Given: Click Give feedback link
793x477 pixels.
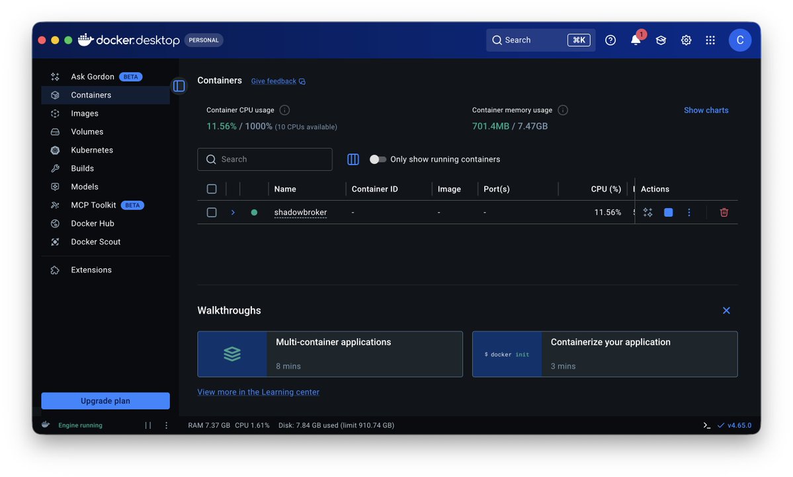Looking at the screenshot, I should (x=278, y=81).
